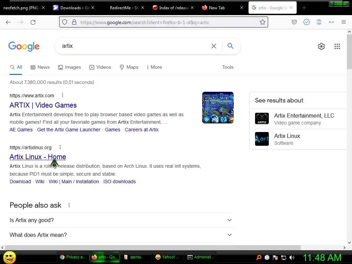
Task: Switch to the Images results tab
Action: point(69,67)
